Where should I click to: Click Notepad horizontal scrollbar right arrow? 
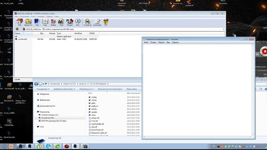point(250,137)
